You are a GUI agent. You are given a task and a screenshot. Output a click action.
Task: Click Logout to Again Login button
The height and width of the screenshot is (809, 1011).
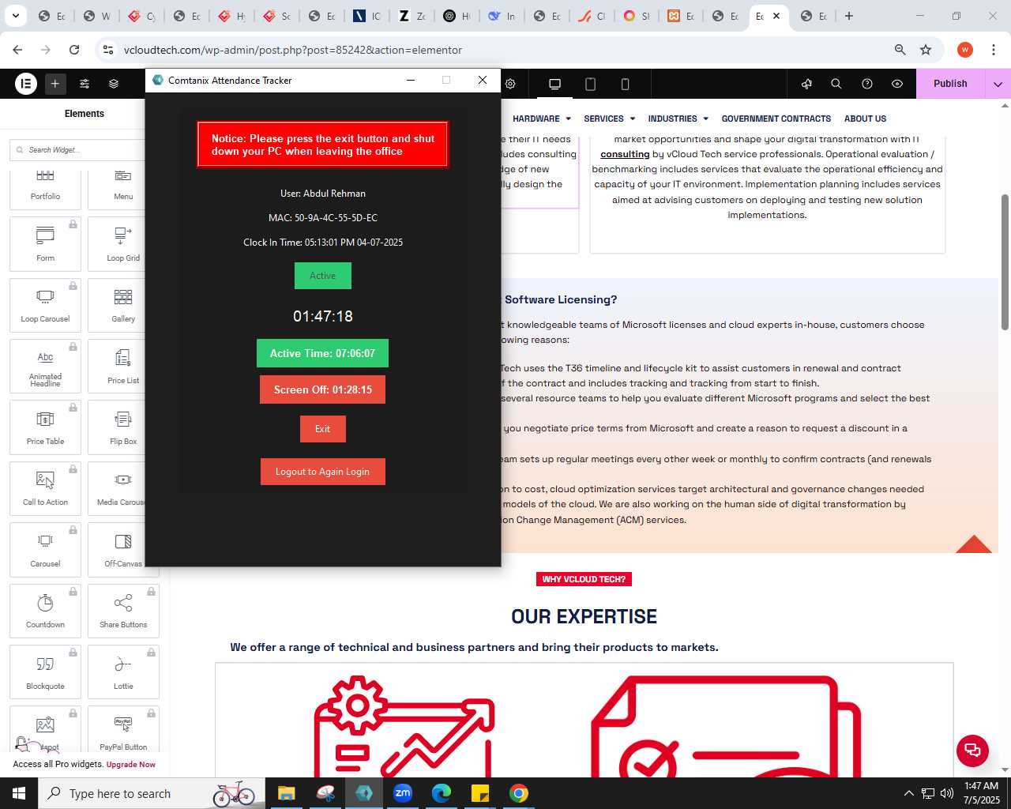tap(322, 472)
